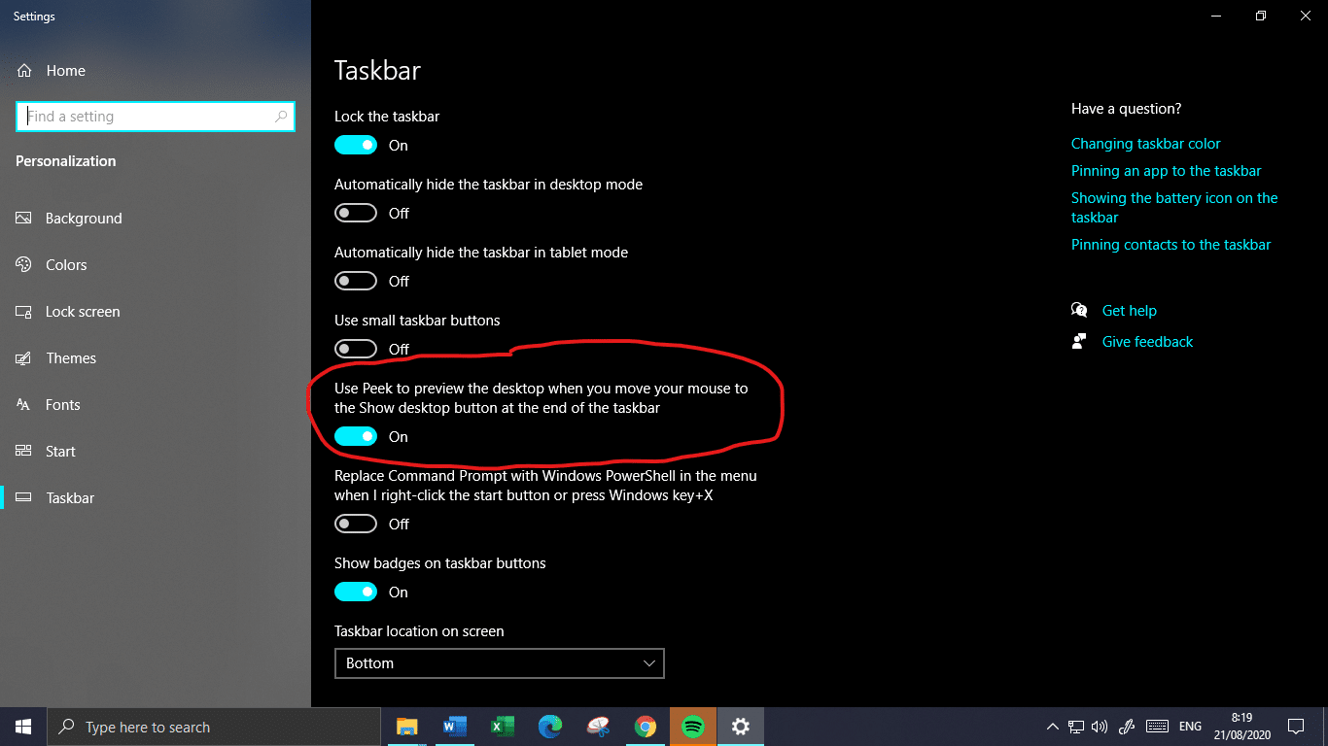
Task: Show hidden icons in system tray
Action: click(x=1052, y=727)
